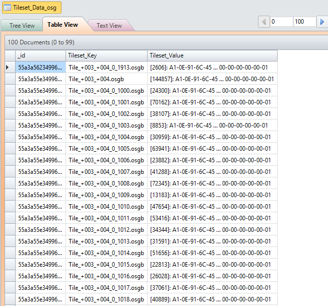
Task: Click the skip value field showing 0
Action: click(x=281, y=22)
